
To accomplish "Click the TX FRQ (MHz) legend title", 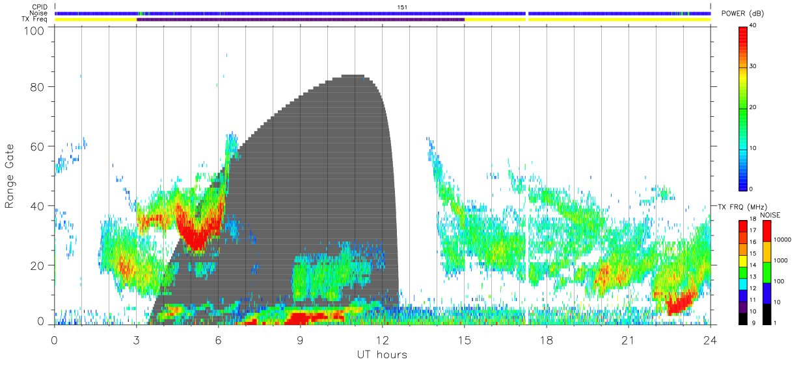I will (741, 206).
